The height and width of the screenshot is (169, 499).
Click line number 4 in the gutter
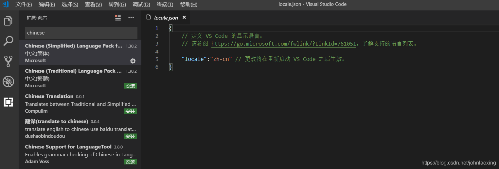click(157, 51)
